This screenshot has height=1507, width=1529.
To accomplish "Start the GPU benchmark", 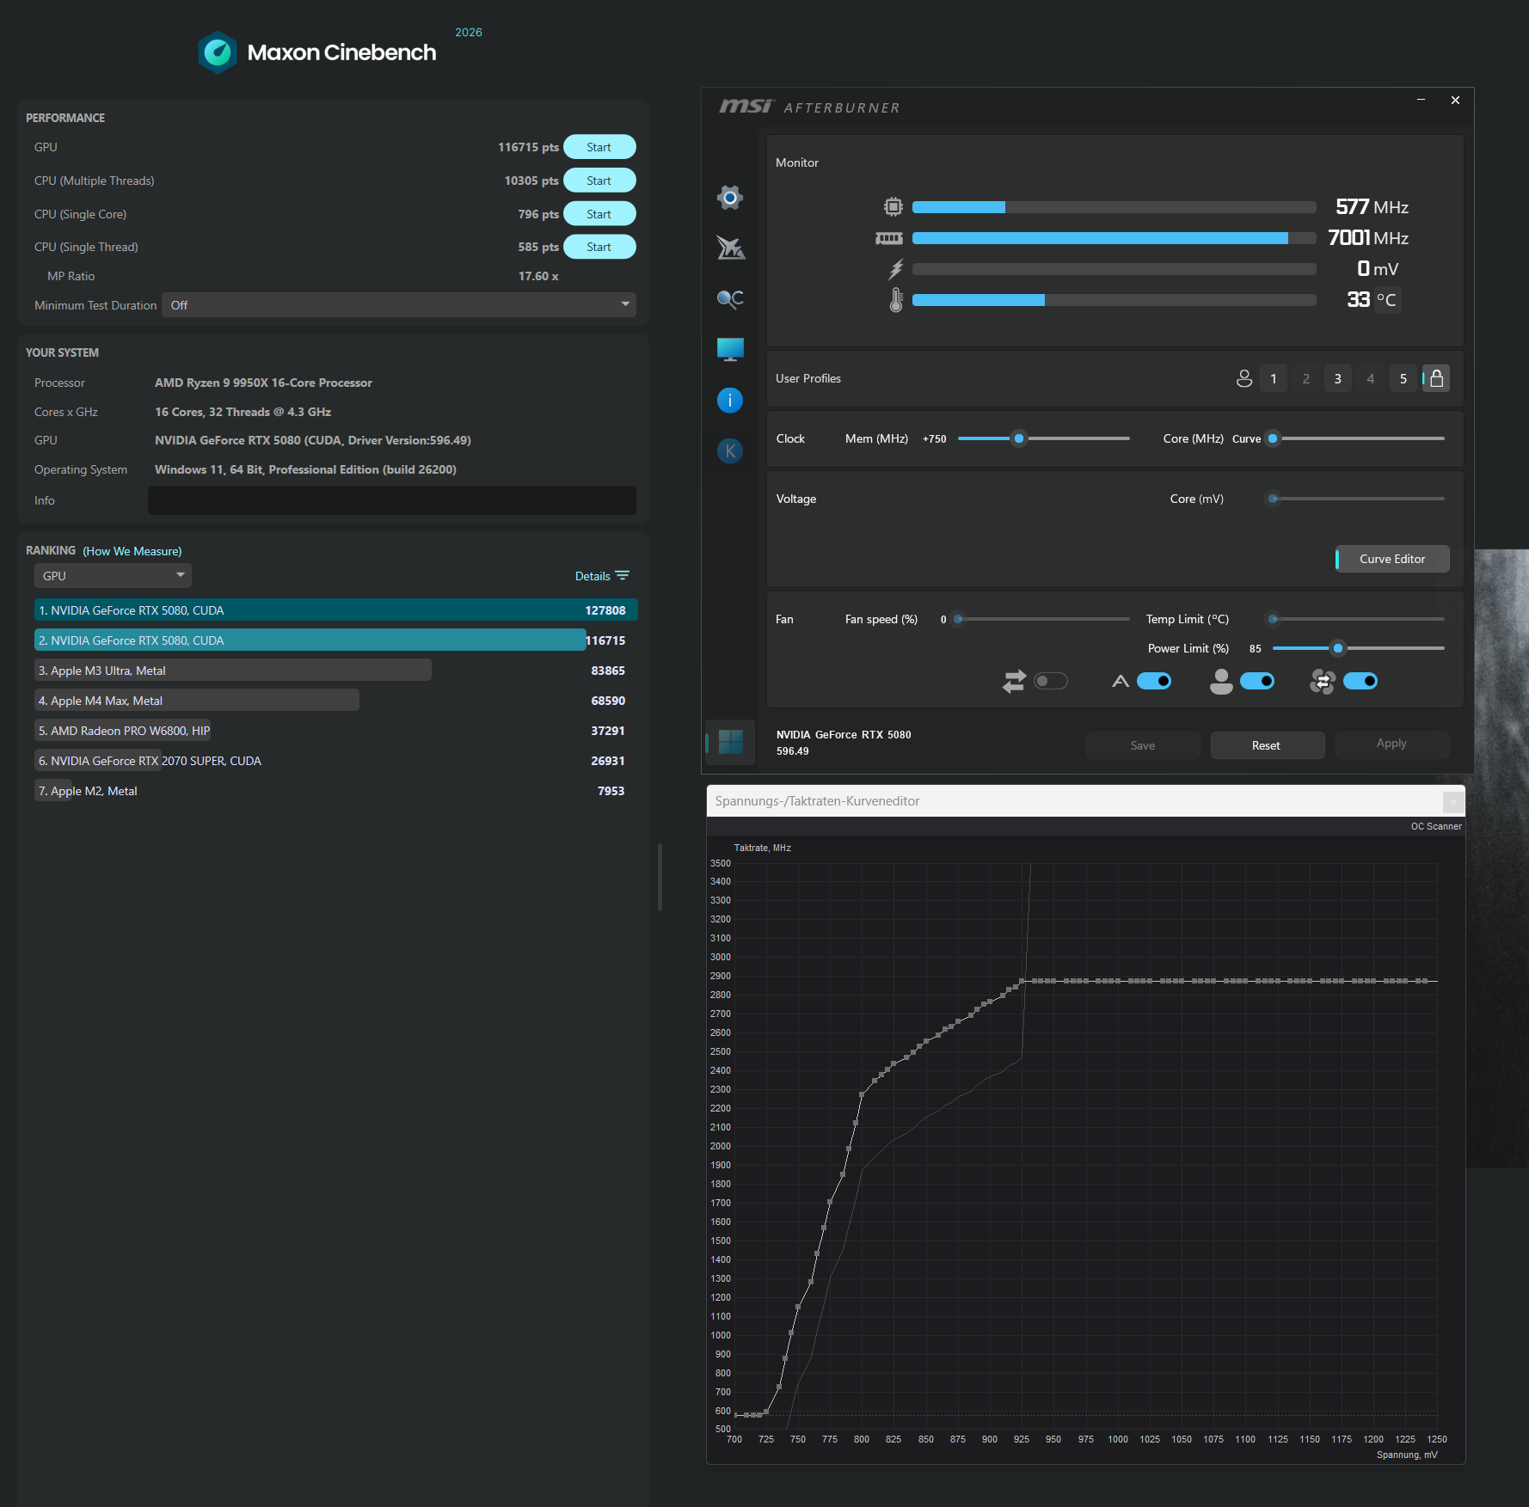I will (599, 147).
